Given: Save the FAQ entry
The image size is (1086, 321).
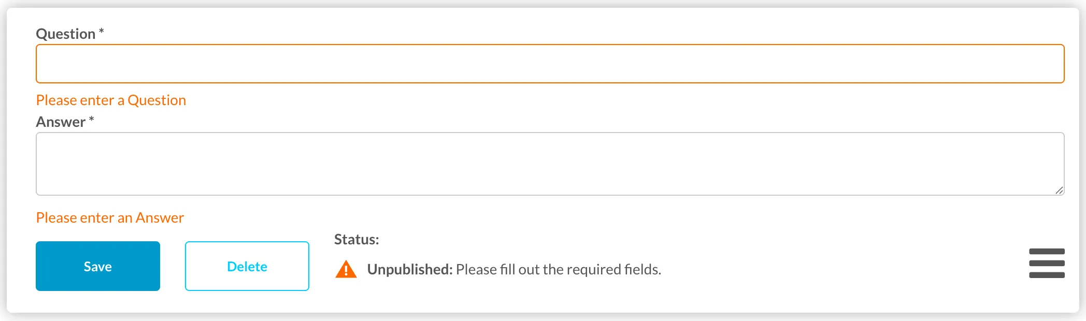Looking at the screenshot, I should pos(98,266).
